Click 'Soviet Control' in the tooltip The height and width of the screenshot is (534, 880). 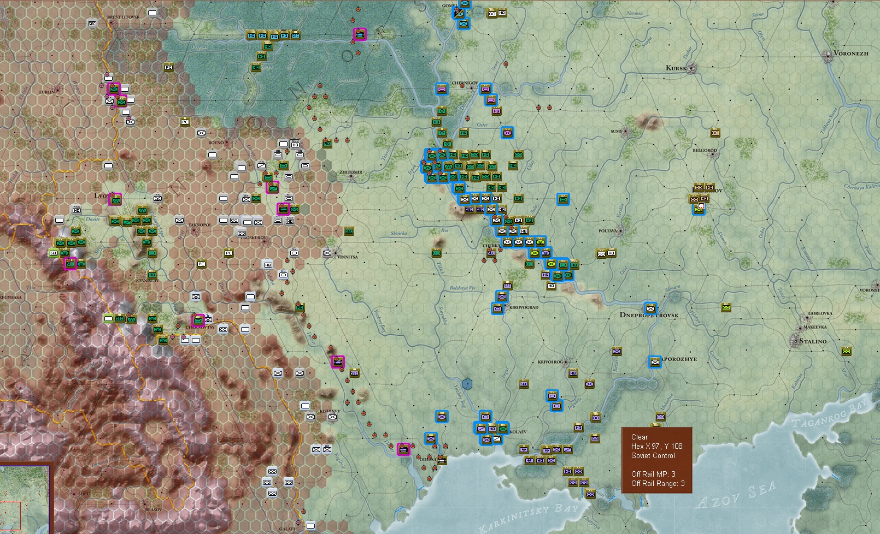point(653,455)
